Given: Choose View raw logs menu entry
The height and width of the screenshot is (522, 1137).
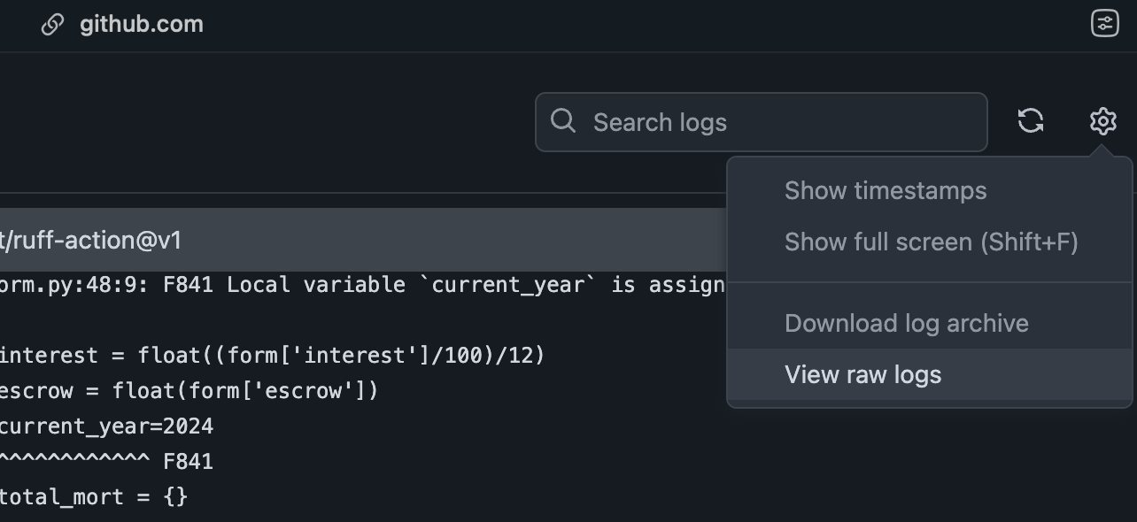Looking at the screenshot, I should (x=862, y=375).
